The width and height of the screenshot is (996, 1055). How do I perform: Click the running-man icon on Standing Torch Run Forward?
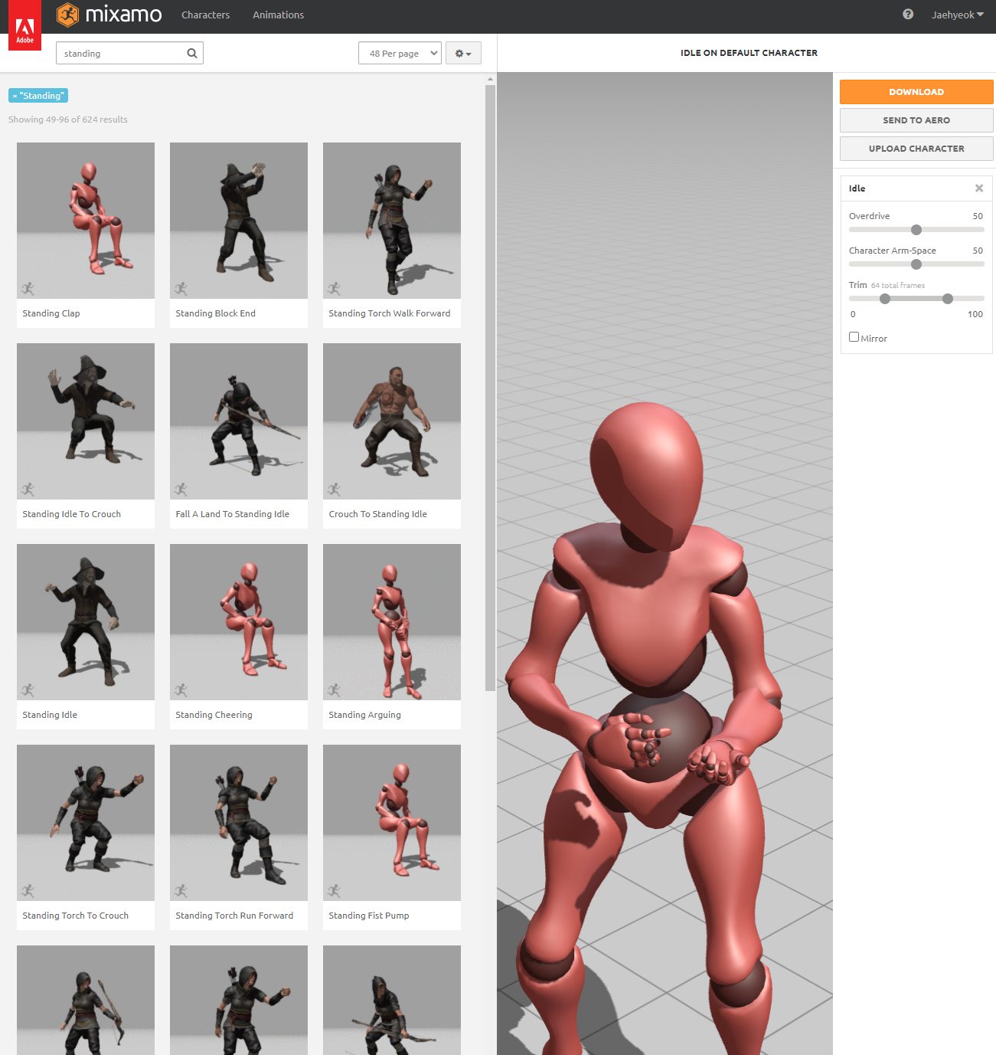tap(181, 891)
